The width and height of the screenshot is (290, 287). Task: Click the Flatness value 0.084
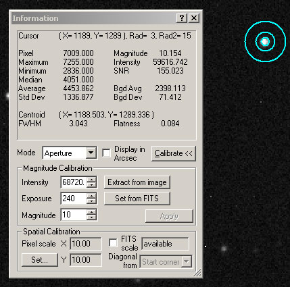pos(170,124)
